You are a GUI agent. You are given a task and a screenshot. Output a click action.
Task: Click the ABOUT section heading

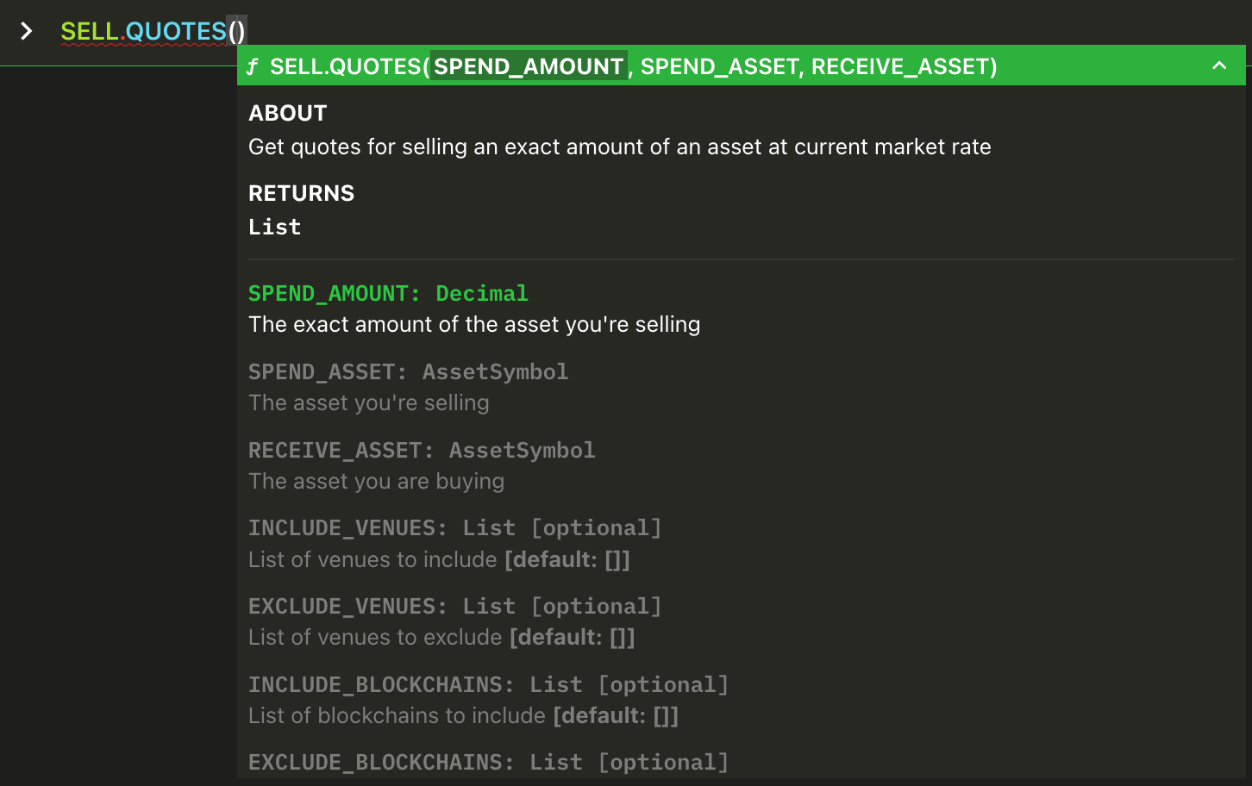point(288,114)
